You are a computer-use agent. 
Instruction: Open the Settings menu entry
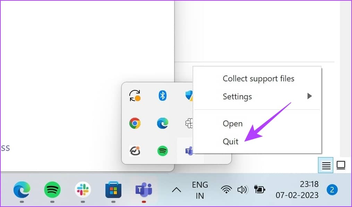point(257,96)
